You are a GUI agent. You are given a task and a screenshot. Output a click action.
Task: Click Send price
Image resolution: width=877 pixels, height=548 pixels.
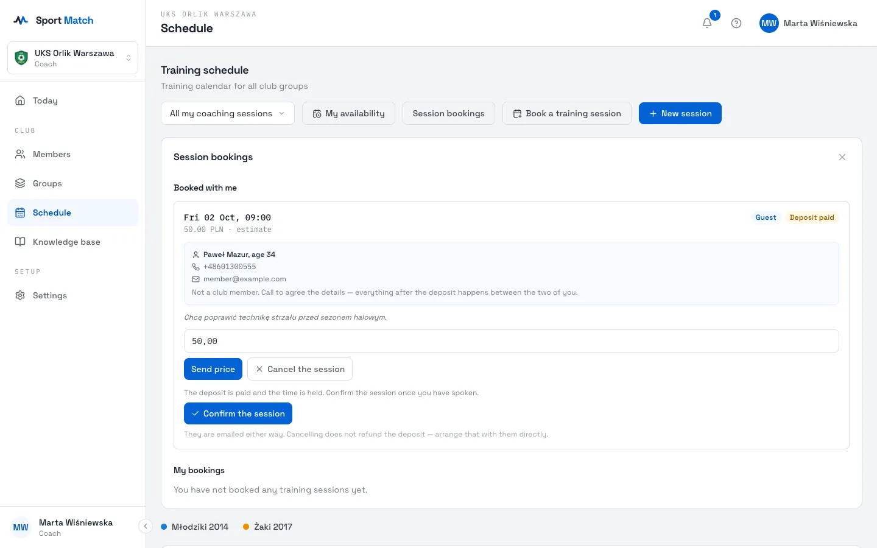[213, 369]
